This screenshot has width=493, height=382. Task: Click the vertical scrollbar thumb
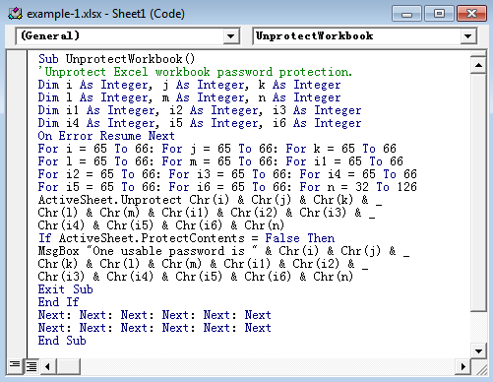click(x=478, y=192)
